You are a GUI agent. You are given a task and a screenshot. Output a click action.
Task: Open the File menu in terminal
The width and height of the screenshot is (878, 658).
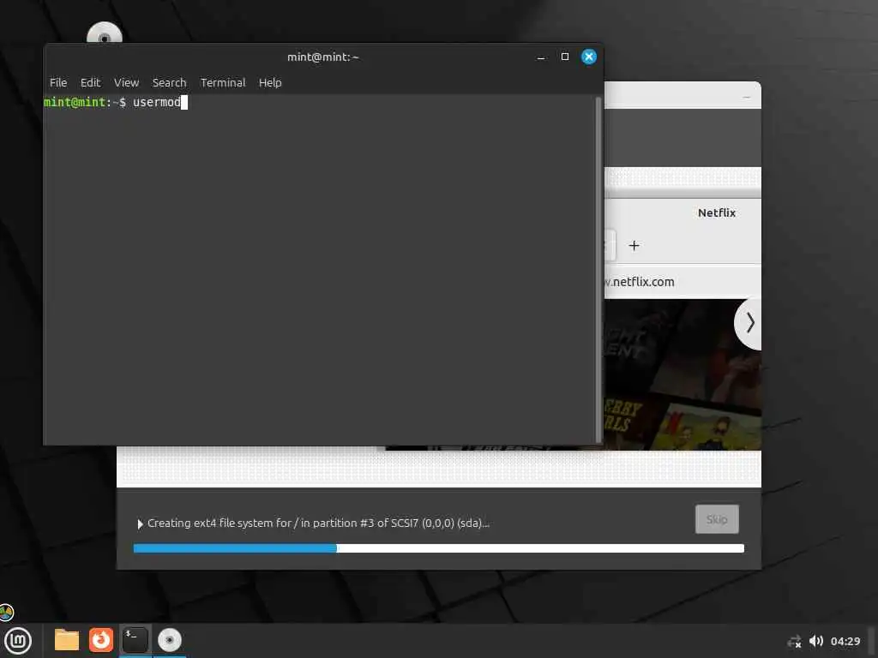pos(58,83)
